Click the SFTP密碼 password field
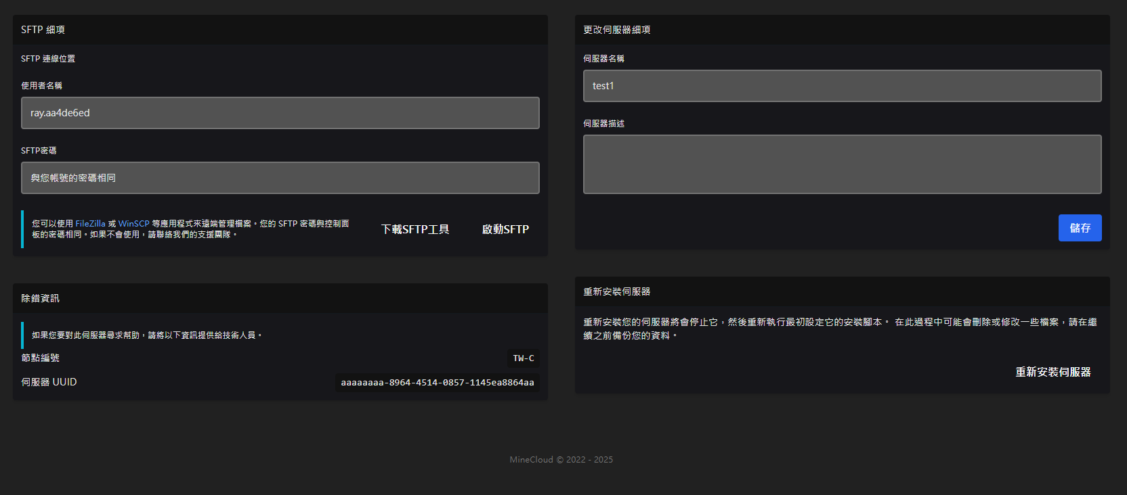 pyautogui.click(x=280, y=178)
